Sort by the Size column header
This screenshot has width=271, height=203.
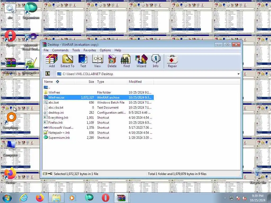click(x=85, y=82)
